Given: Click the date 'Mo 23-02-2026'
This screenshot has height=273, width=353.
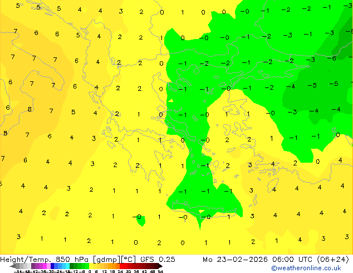Looking at the screenshot, I should tap(235, 260).
